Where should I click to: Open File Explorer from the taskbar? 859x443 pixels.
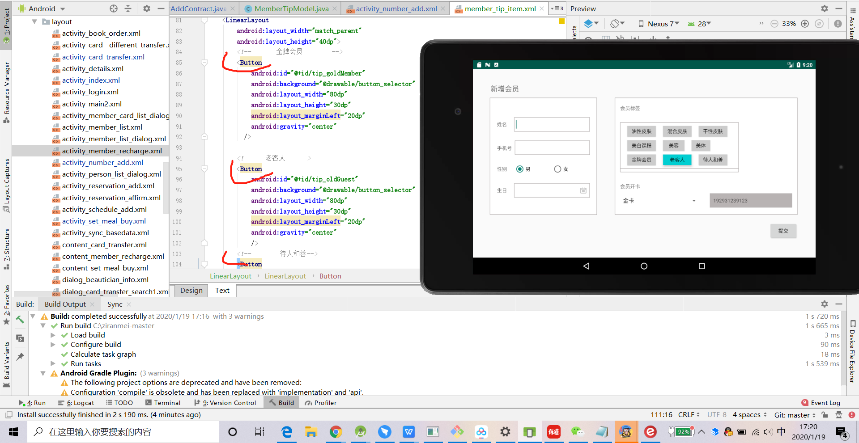point(311,432)
